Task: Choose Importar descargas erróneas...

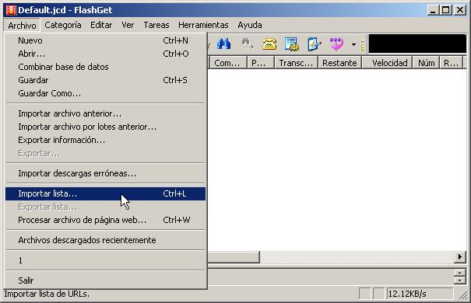Action: point(105,173)
